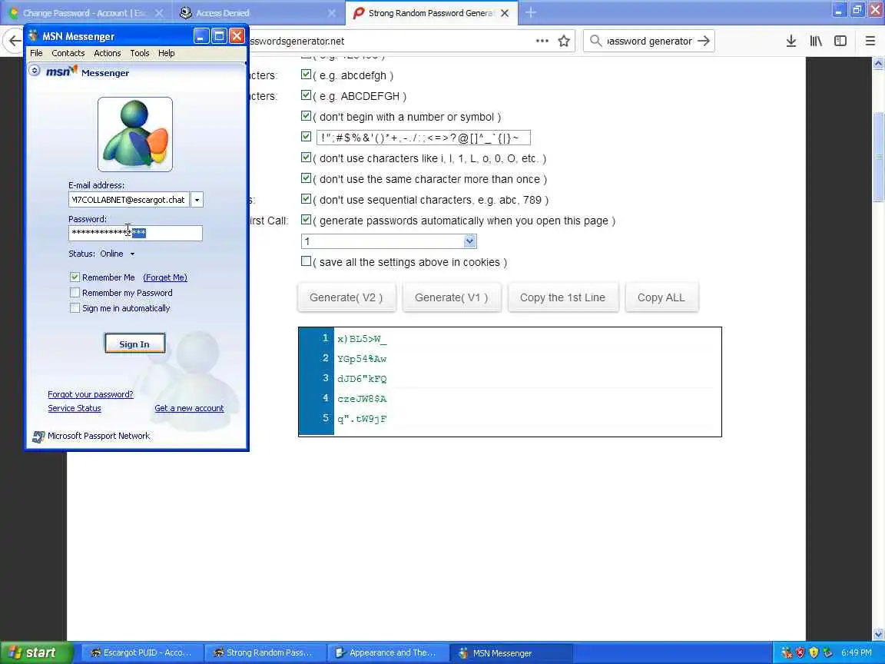The image size is (885, 664).
Task: Open Appearance and Themes taskbar item
Action: (388, 652)
